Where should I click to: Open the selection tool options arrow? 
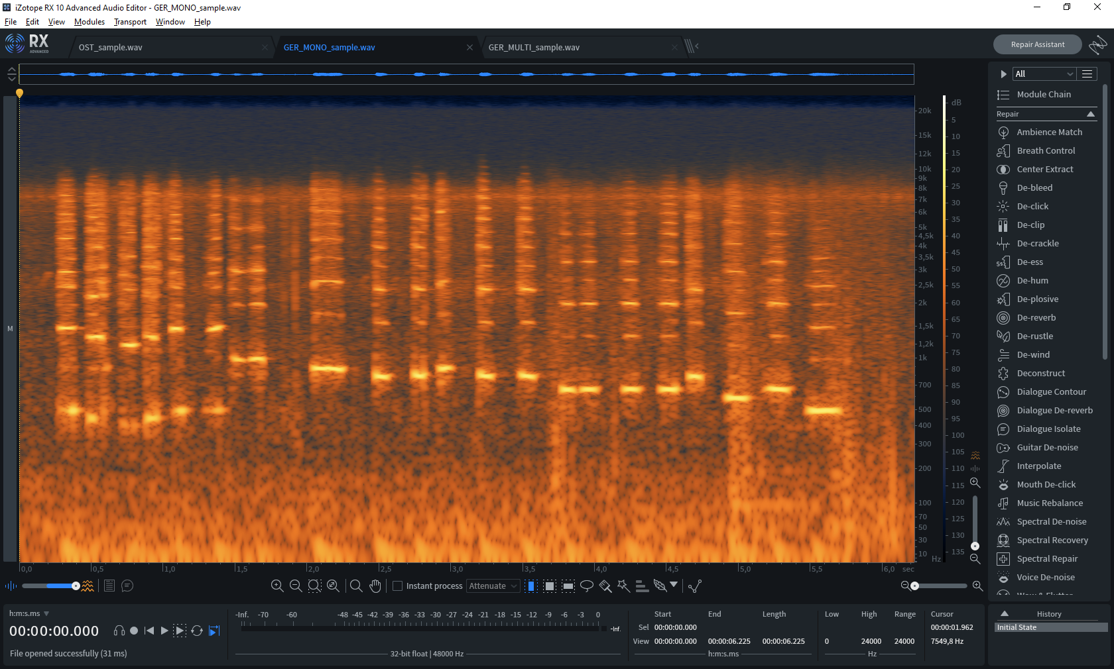click(674, 584)
